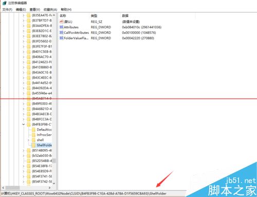
Task: Click the folder icon of {B52D54BB-4 key
Action: click(29, 160)
